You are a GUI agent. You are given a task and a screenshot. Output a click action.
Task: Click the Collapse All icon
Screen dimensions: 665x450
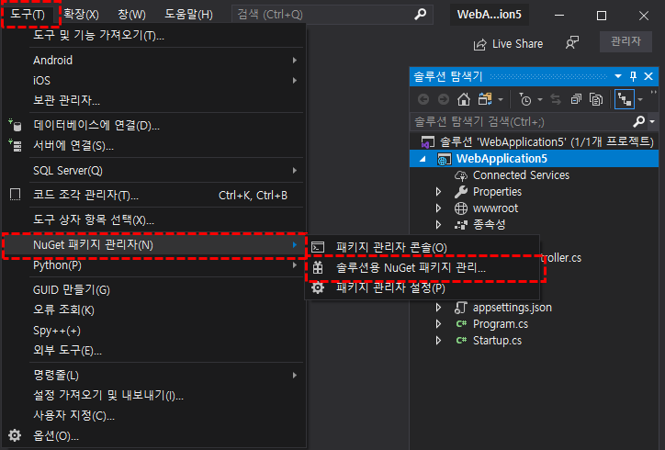pyautogui.click(x=576, y=99)
